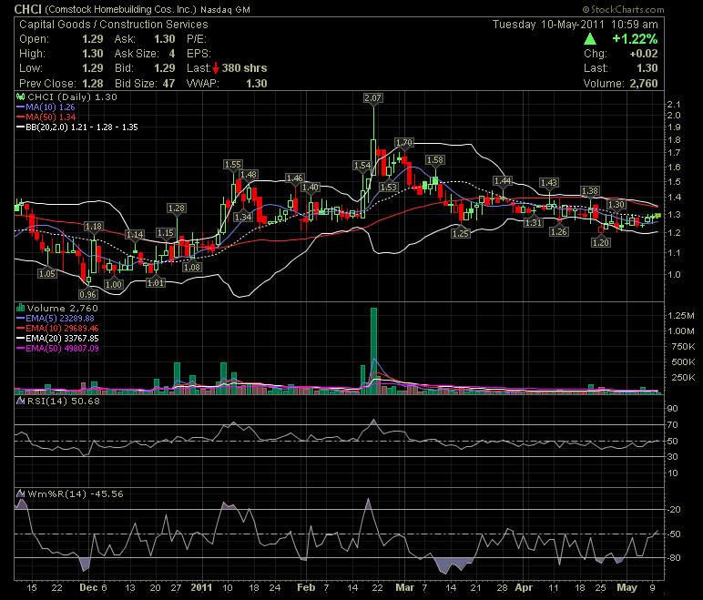
Task: Click the May month label on date axis
Action: coord(627,587)
